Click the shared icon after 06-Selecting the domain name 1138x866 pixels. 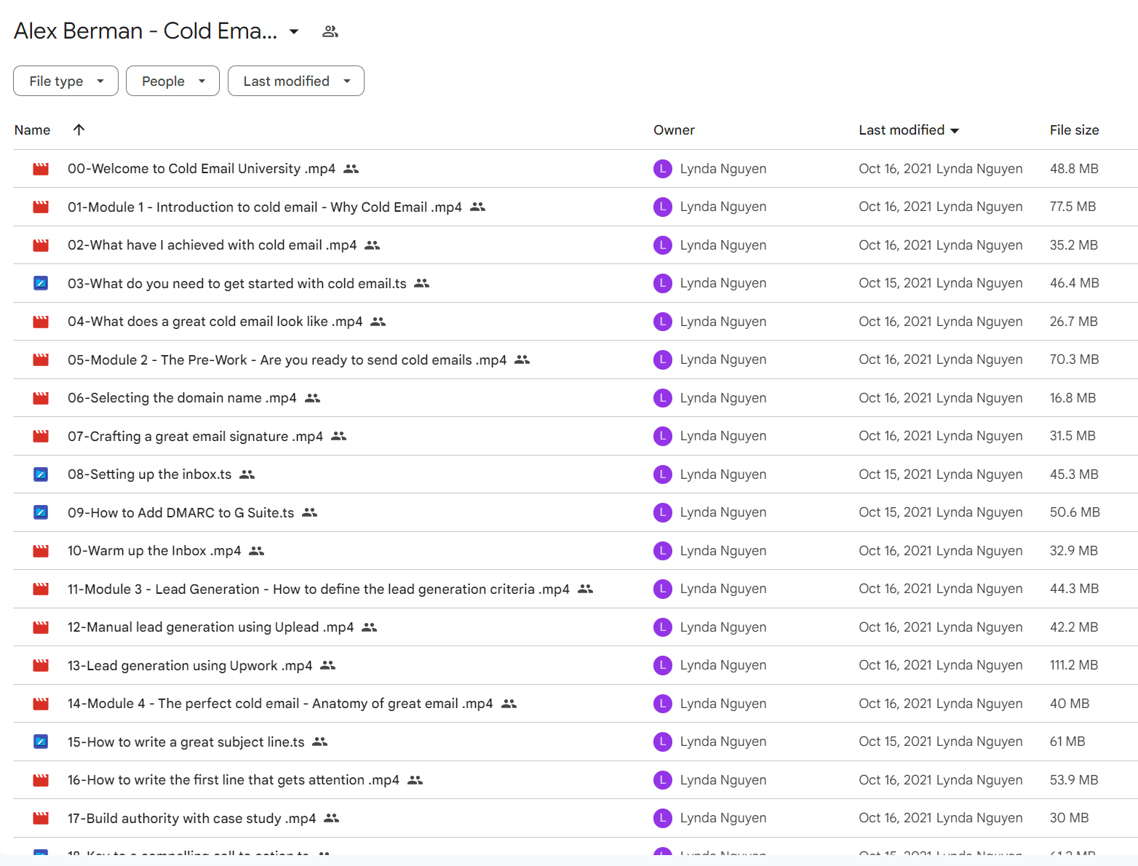313,398
